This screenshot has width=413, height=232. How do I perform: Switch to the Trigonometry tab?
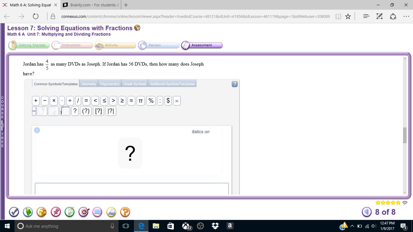[x=110, y=84]
